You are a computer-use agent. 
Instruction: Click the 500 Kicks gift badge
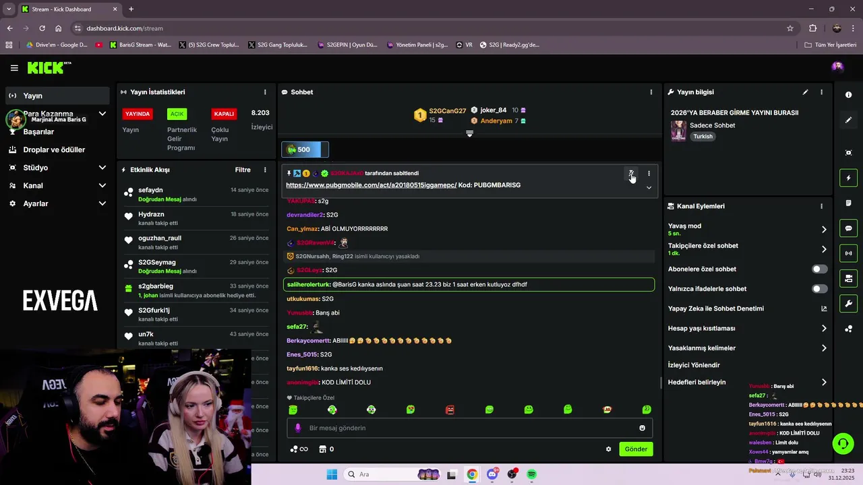coord(305,150)
